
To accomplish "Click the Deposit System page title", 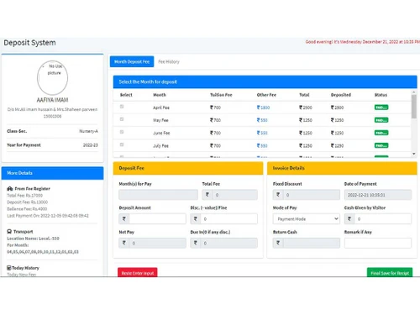I will point(29,43).
